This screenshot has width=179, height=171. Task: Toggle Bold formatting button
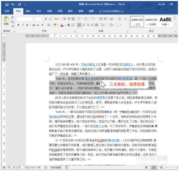(18, 25)
